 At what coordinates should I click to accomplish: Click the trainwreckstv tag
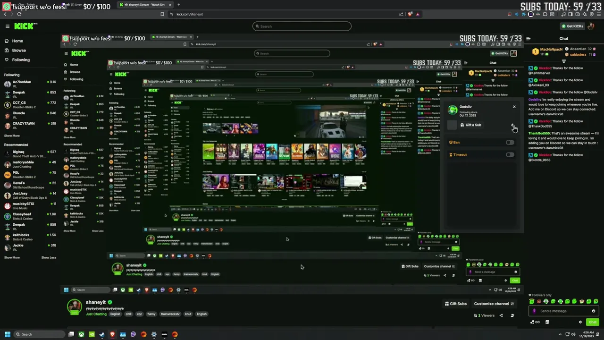click(x=170, y=314)
